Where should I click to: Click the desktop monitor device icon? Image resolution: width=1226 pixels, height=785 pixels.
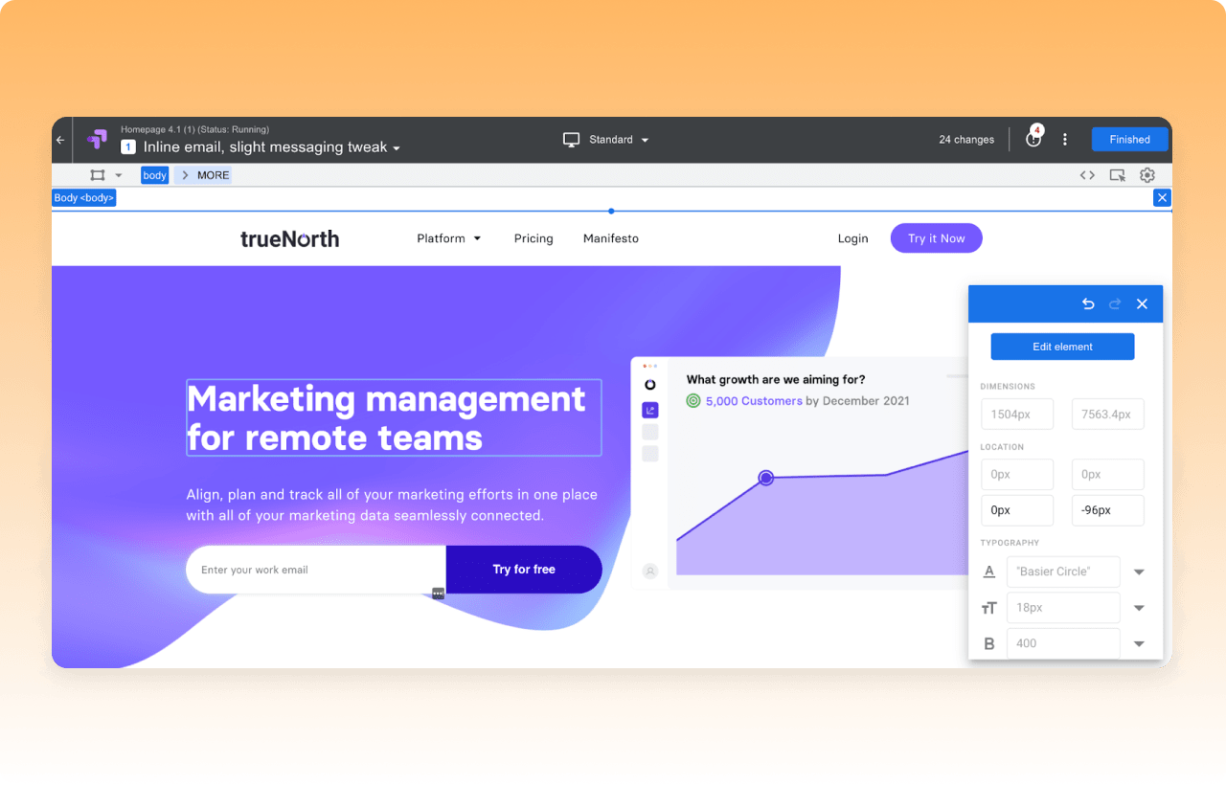572,140
